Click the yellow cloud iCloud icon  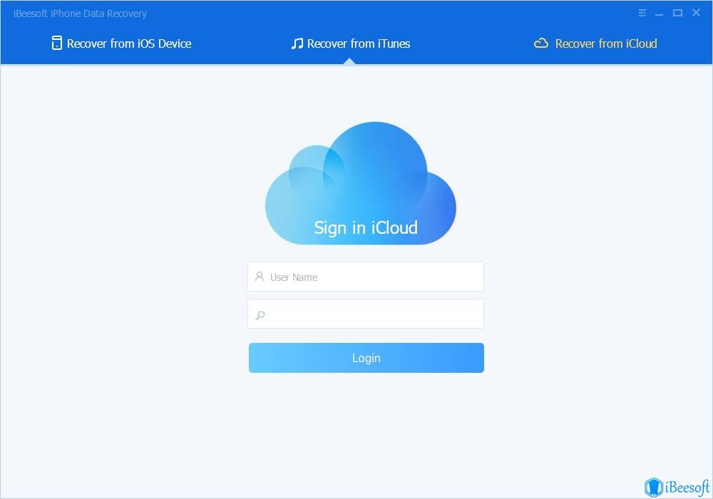[x=540, y=43]
